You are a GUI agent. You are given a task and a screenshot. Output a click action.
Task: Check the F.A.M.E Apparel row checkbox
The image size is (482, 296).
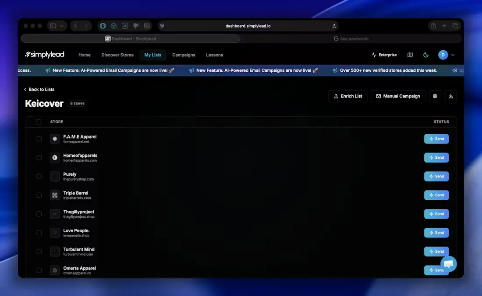coord(39,139)
